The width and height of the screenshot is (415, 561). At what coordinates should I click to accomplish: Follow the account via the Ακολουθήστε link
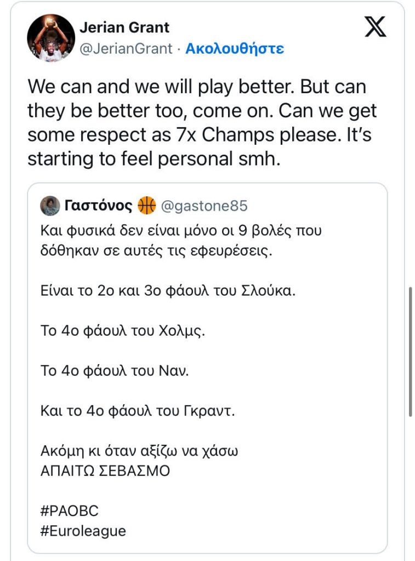pyautogui.click(x=235, y=49)
